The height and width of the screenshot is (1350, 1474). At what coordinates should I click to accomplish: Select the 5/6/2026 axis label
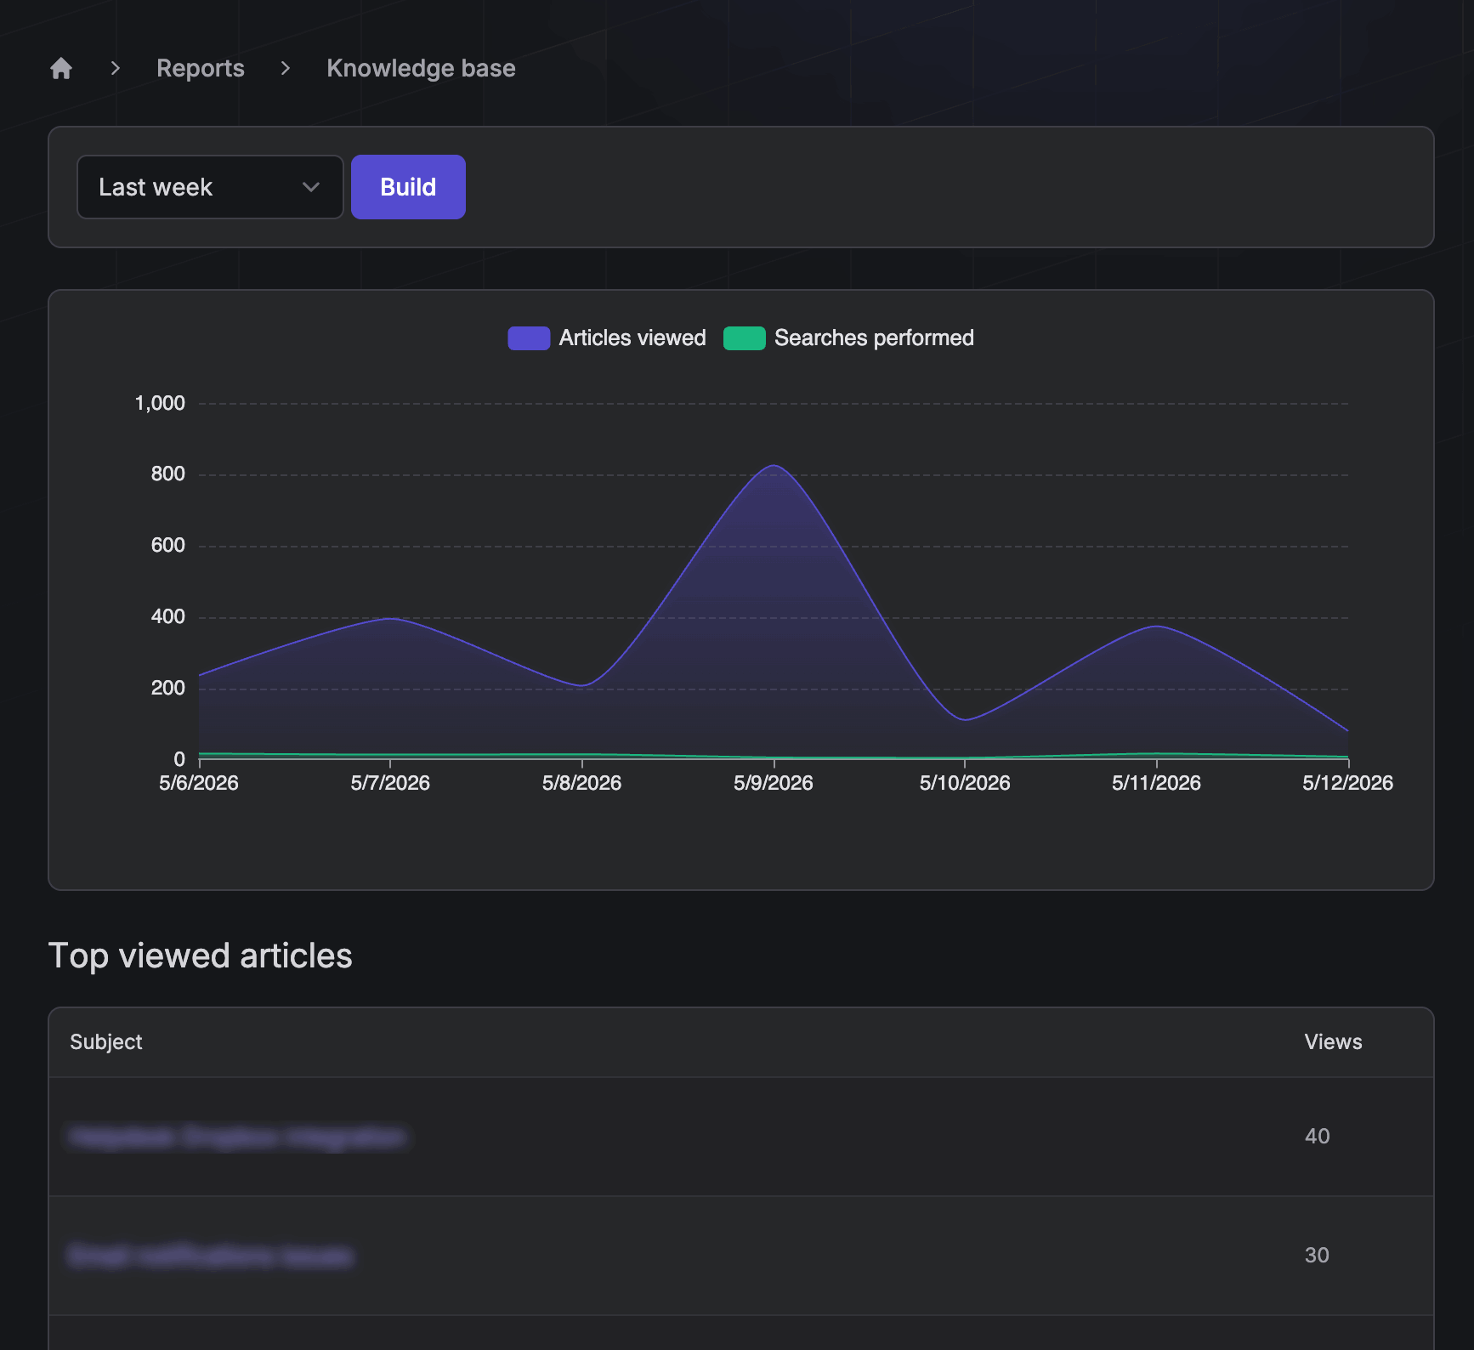point(199,783)
